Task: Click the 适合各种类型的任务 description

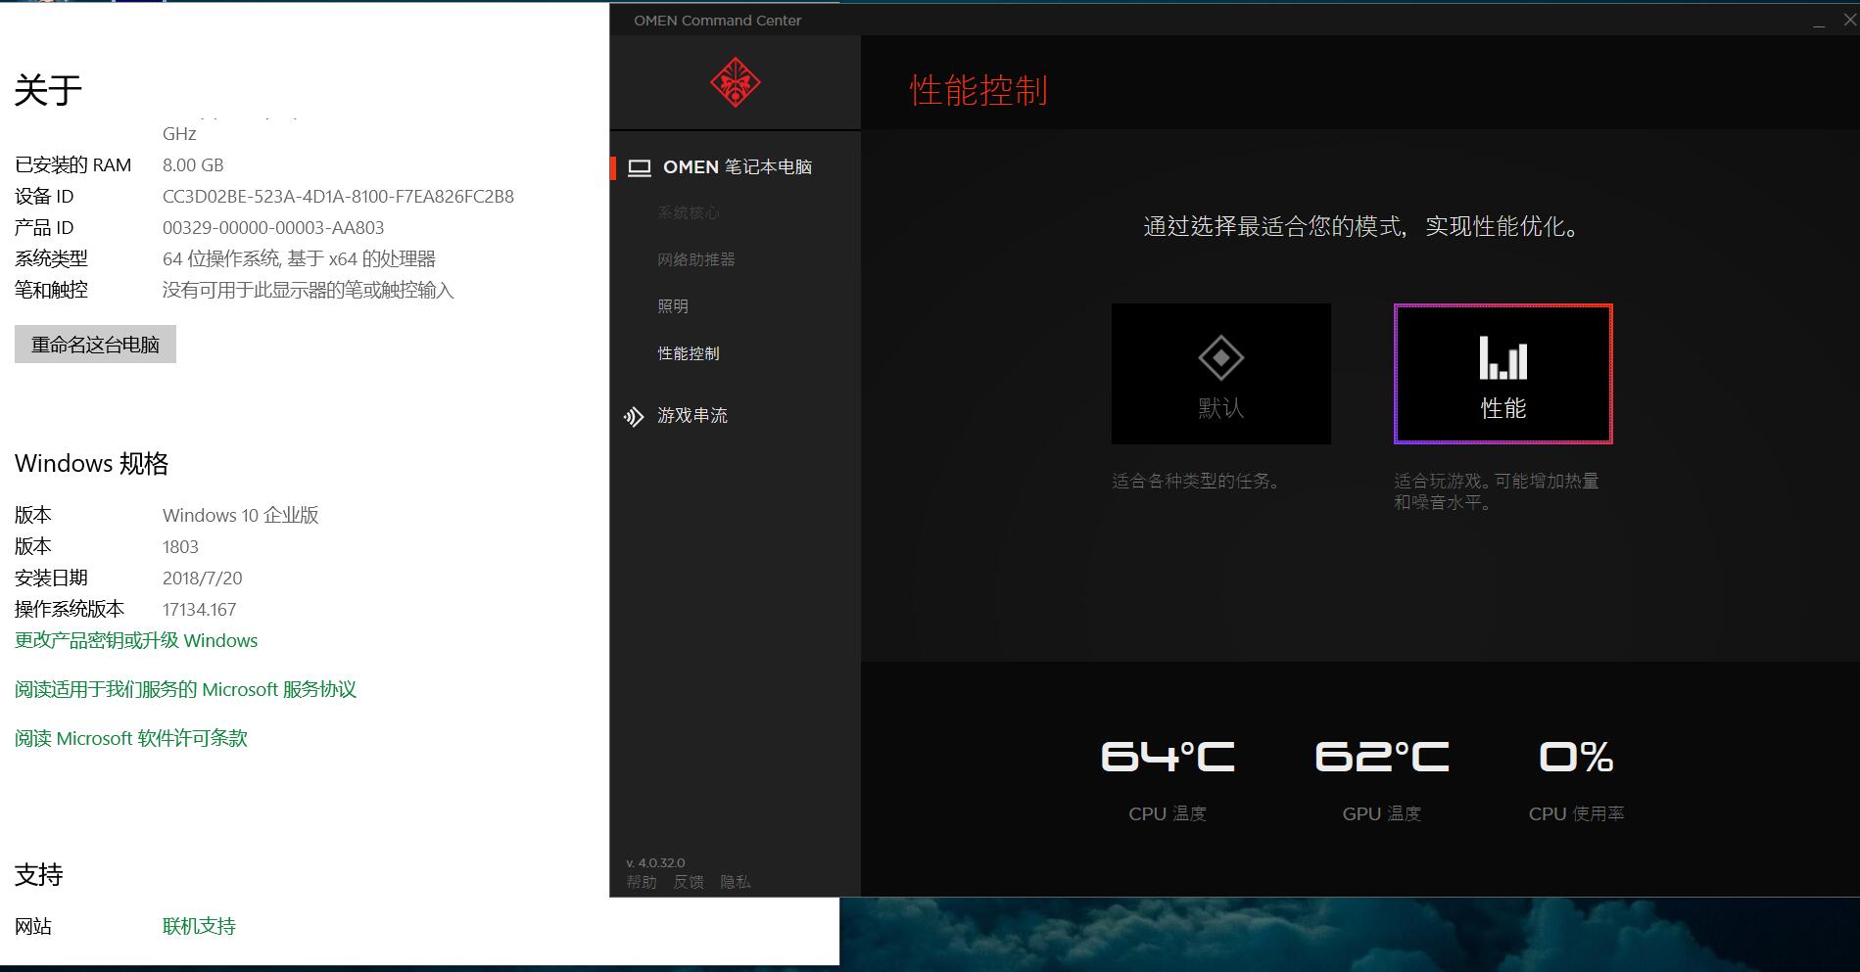Action: pyautogui.click(x=1198, y=481)
